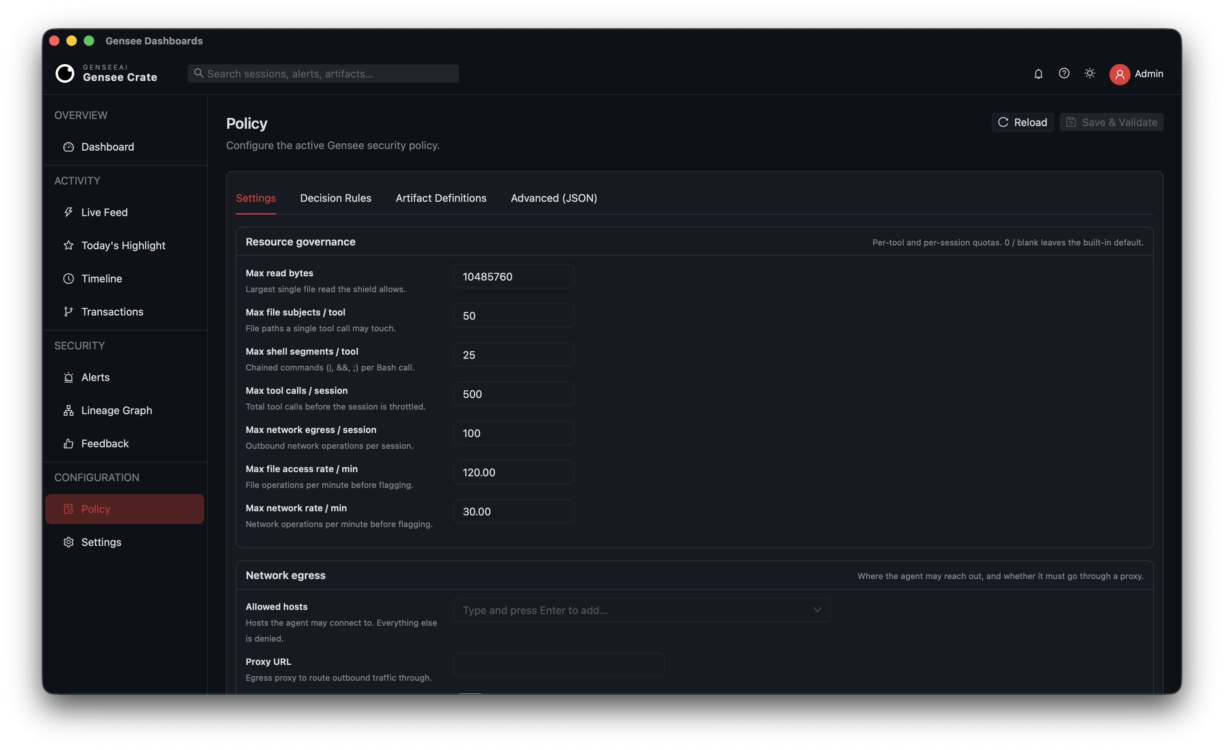This screenshot has width=1224, height=750.
Task: Click the Proxy URL field
Action: click(x=559, y=665)
